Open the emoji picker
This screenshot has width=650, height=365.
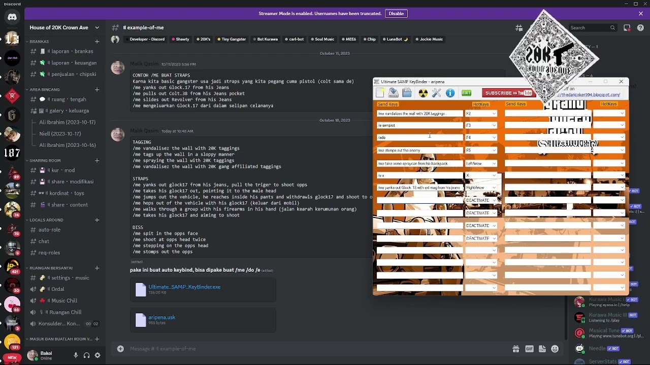point(555,349)
